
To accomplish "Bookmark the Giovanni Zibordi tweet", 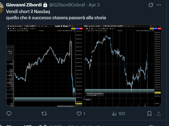I will [150, 114].
